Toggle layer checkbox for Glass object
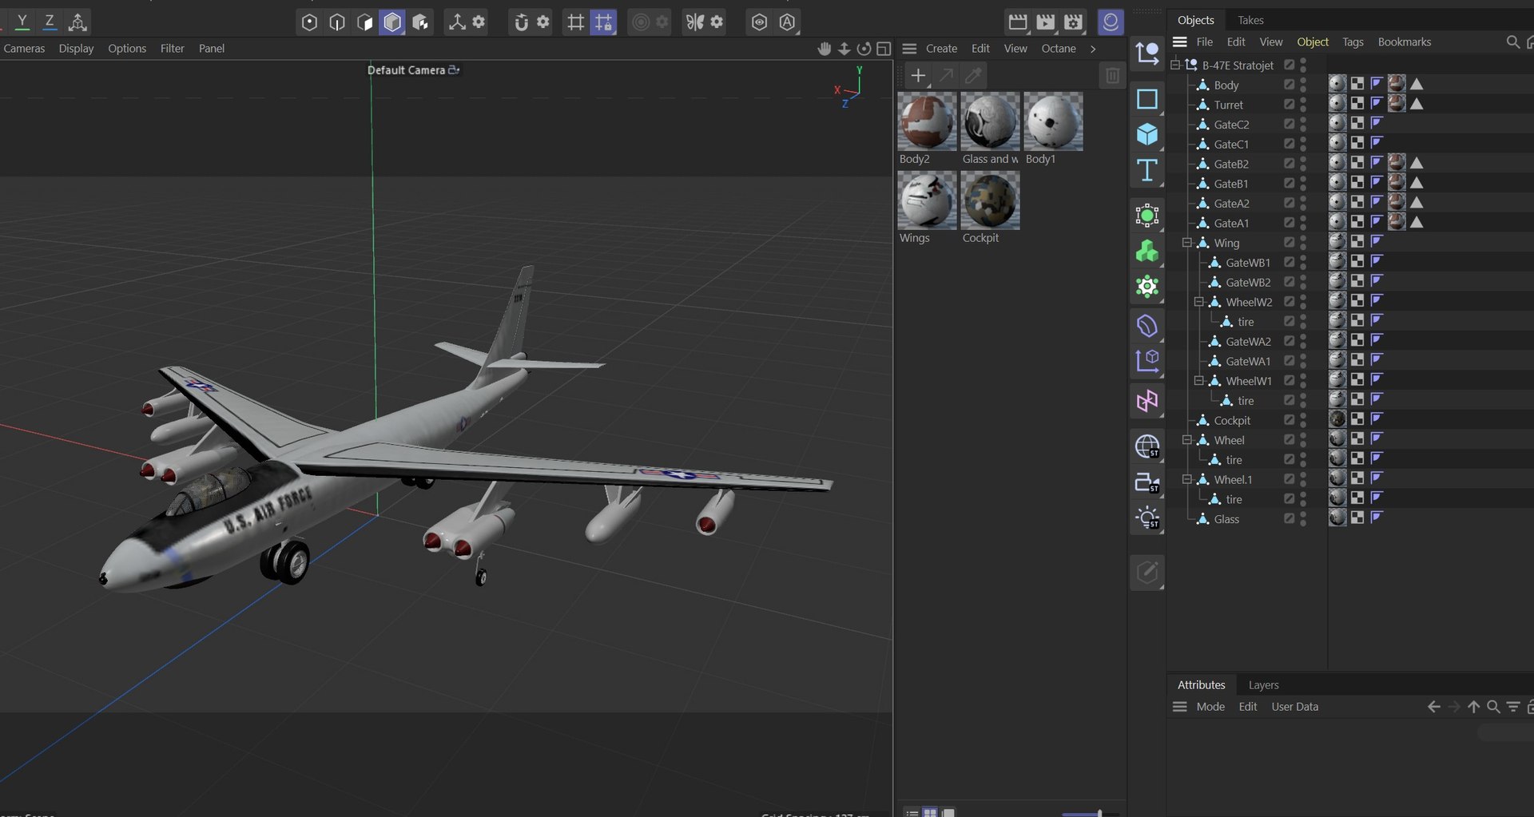1534x817 pixels. pyautogui.click(x=1289, y=519)
